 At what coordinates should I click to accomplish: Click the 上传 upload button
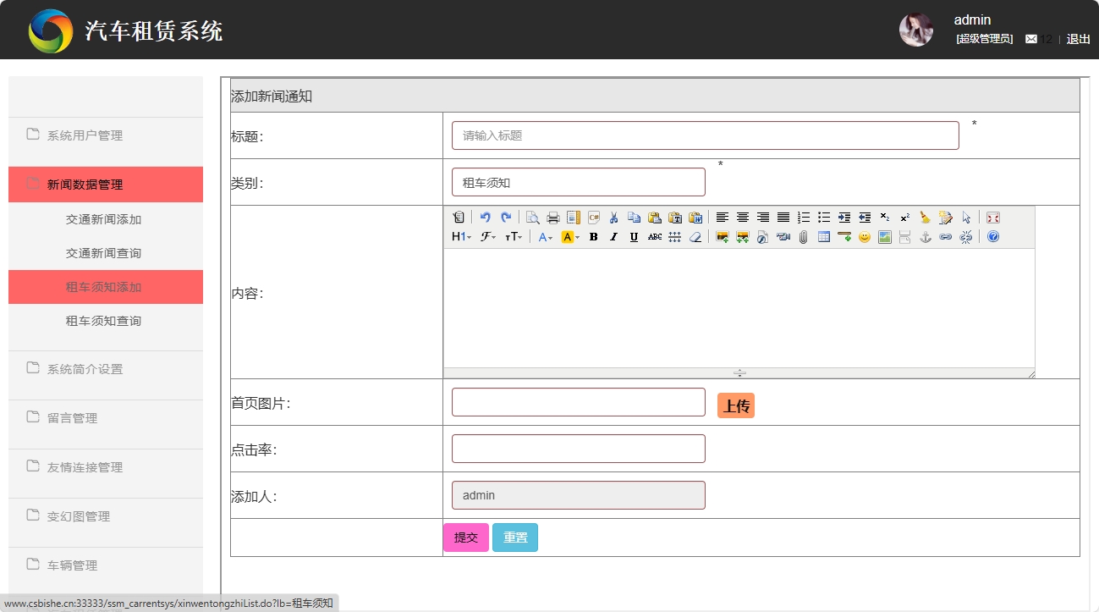pos(734,405)
